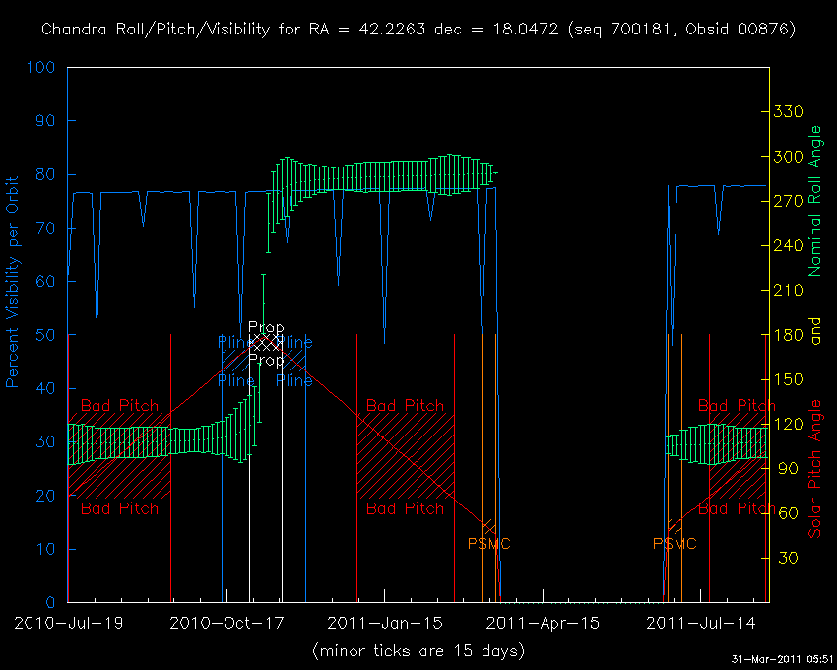837x670 pixels.
Task: Click the 2011-Jul-14 date label
Action: pos(700,623)
